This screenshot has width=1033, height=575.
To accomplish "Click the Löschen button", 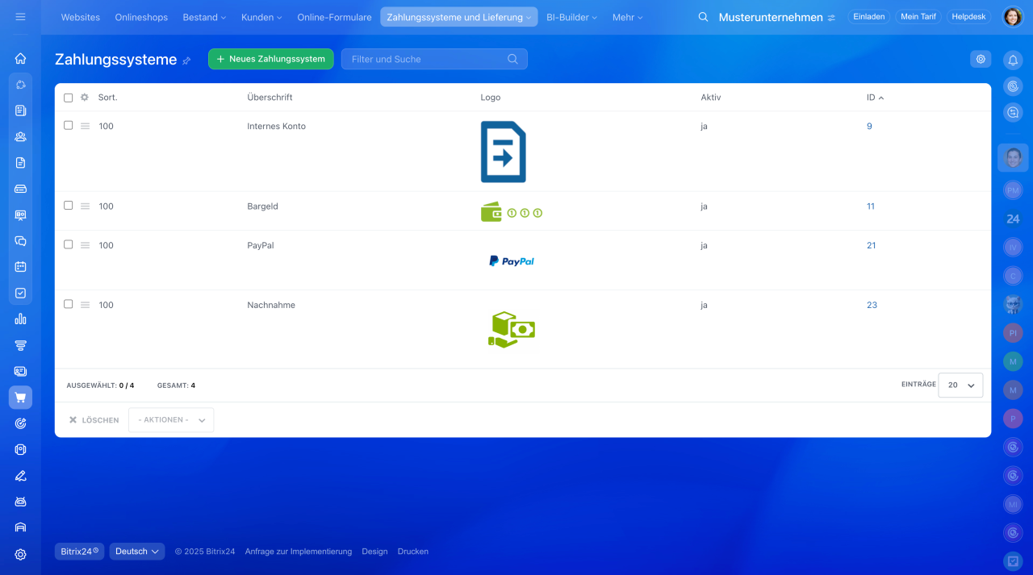I will (94, 420).
